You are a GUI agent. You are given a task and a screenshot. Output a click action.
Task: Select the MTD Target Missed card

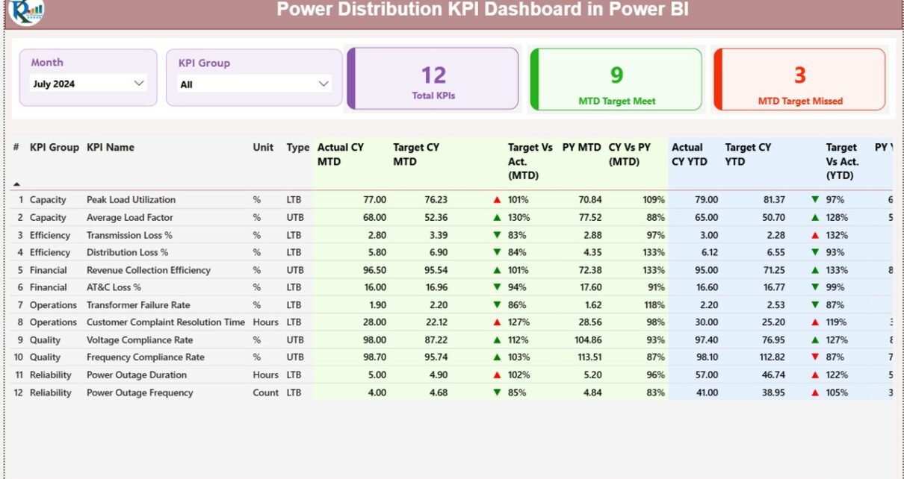tap(799, 79)
